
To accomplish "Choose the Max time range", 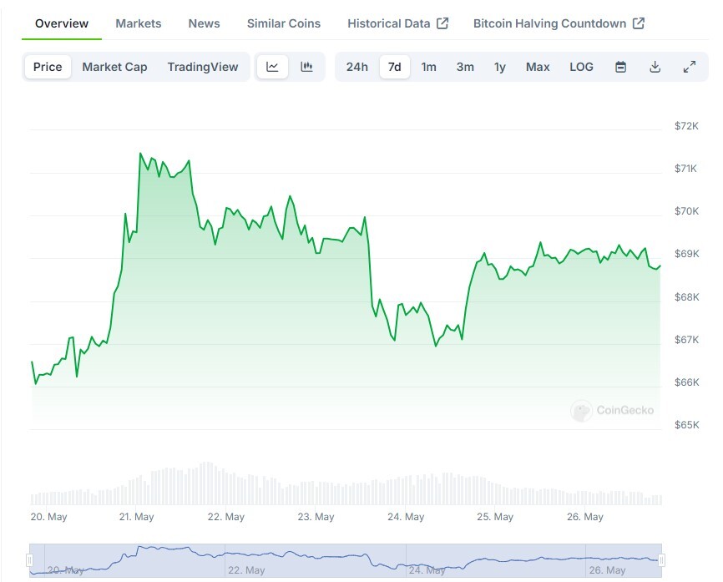I will [x=538, y=67].
